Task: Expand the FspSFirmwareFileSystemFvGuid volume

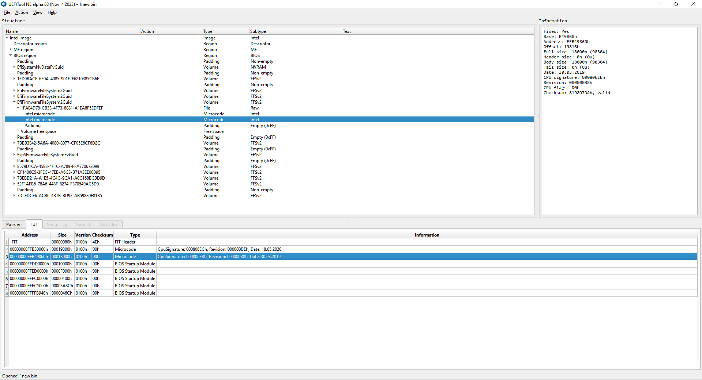Action: (x=14, y=155)
